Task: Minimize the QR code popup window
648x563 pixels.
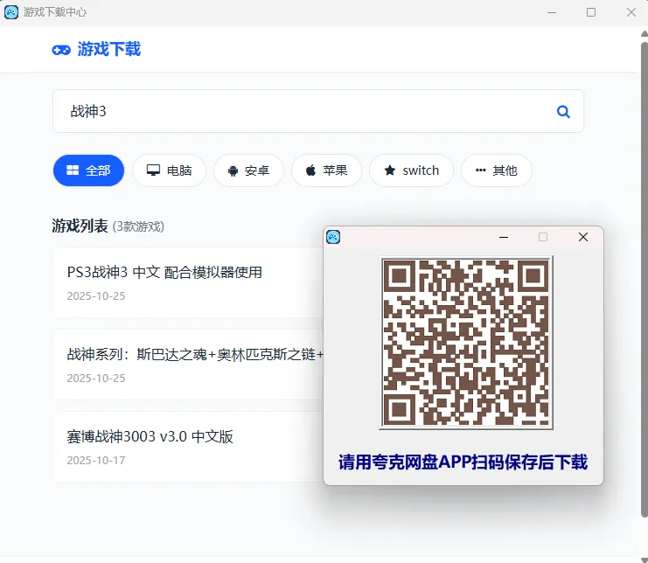Action: click(x=504, y=237)
